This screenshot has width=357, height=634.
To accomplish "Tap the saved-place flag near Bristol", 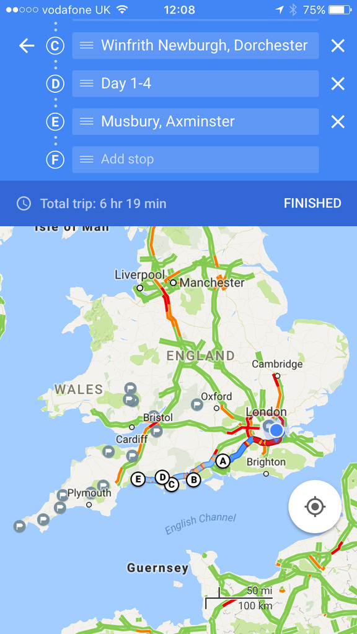I will (156, 431).
